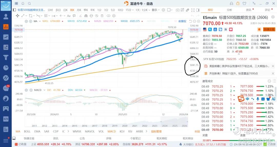Click the 买盘卖盘 ratio bar
This screenshot has width=277, height=147.
pyautogui.click(x=239, y=141)
